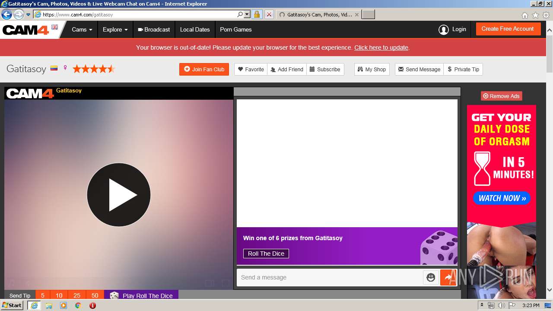Expand the address bar autocomplete dropdown
Viewport: 553px width, 311px height.
247,15
